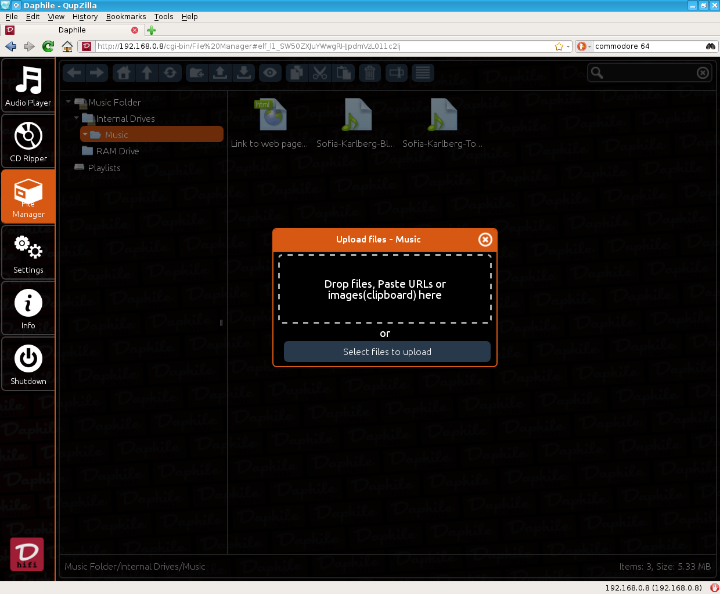Open the Tools menu
720x594 pixels.
point(164,16)
